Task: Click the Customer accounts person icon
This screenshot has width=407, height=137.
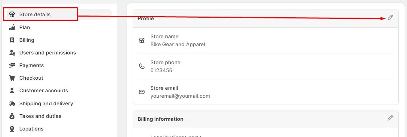Action: pos(12,90)
